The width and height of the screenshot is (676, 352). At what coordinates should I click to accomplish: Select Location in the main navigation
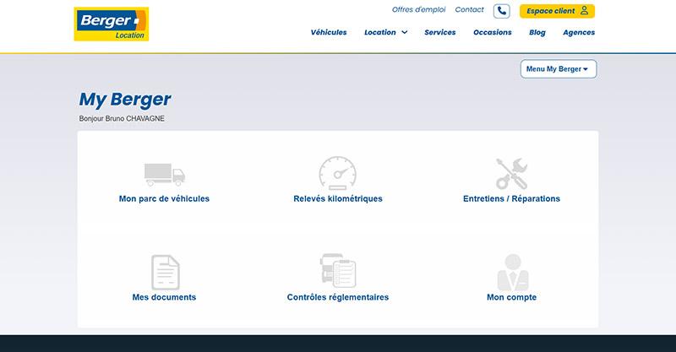(x=379, y=32)
